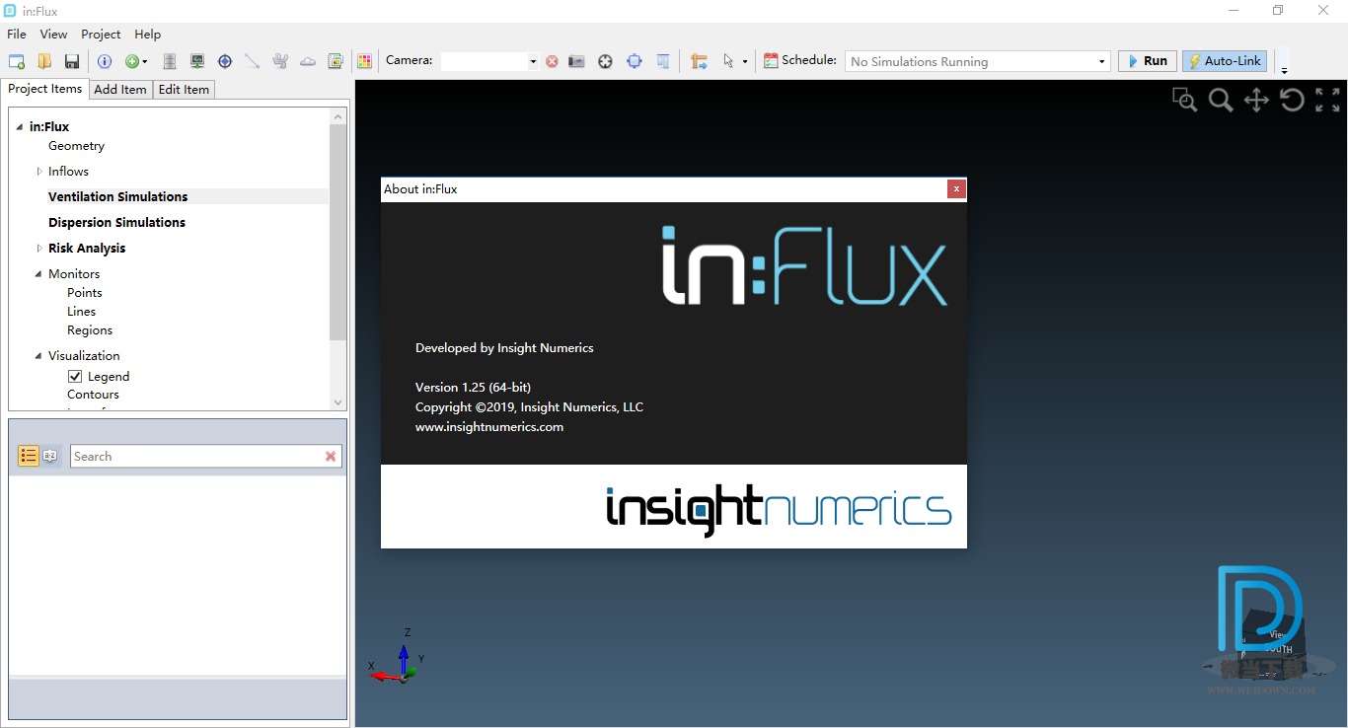This screenshot has height=728, width=1348.
Task: Select Lines under Monitors
Action: 81,312
